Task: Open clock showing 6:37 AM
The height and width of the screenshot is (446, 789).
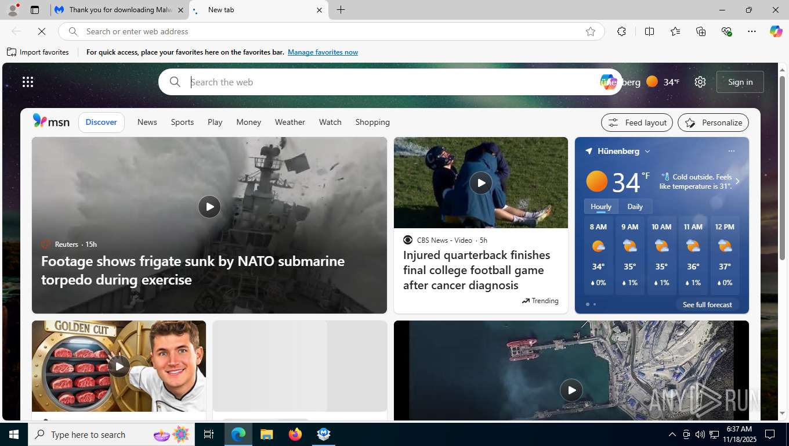Action: tap(739, 434)
